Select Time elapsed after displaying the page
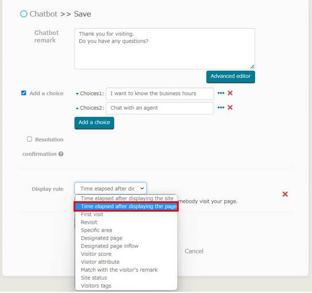Viewport: 312px width, 293px height. pyautogui.click(x=126, y=206)
